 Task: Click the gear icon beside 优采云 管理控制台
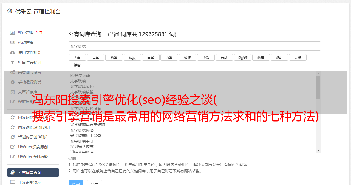click(10, 11)
